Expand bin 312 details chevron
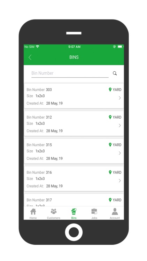Viewport: 147px width, 261px height. pyautogui.click(x=120, y=126)
